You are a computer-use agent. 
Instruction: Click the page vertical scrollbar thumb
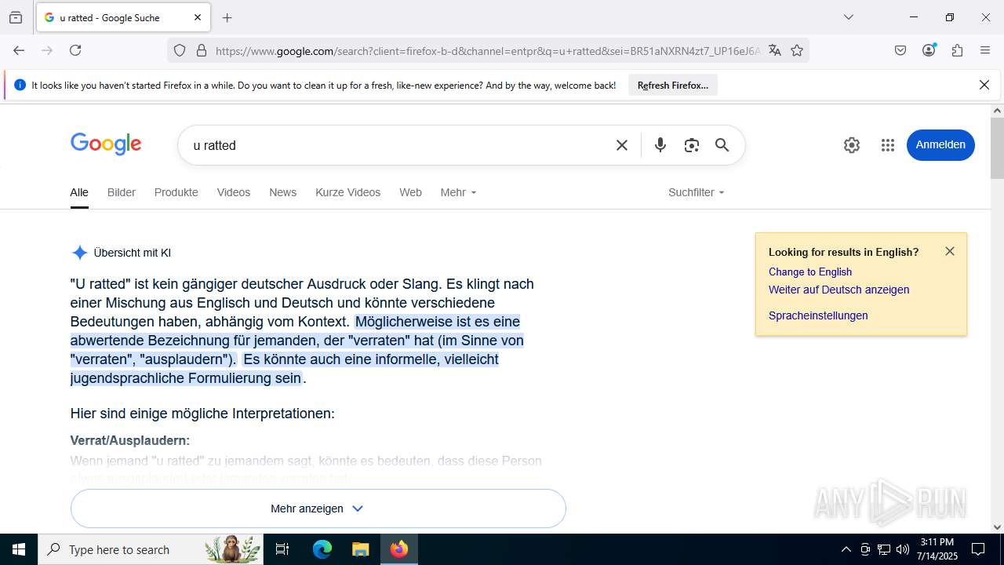[x=997, y=149]
